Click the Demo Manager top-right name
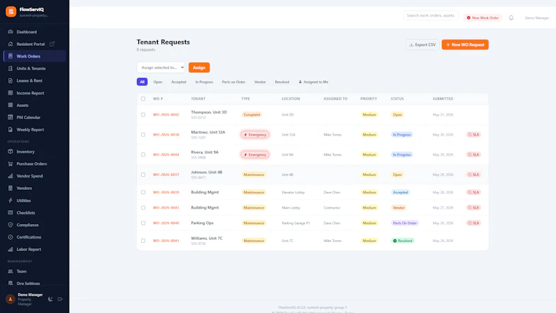Screen dimensions: 556x313 537,18
